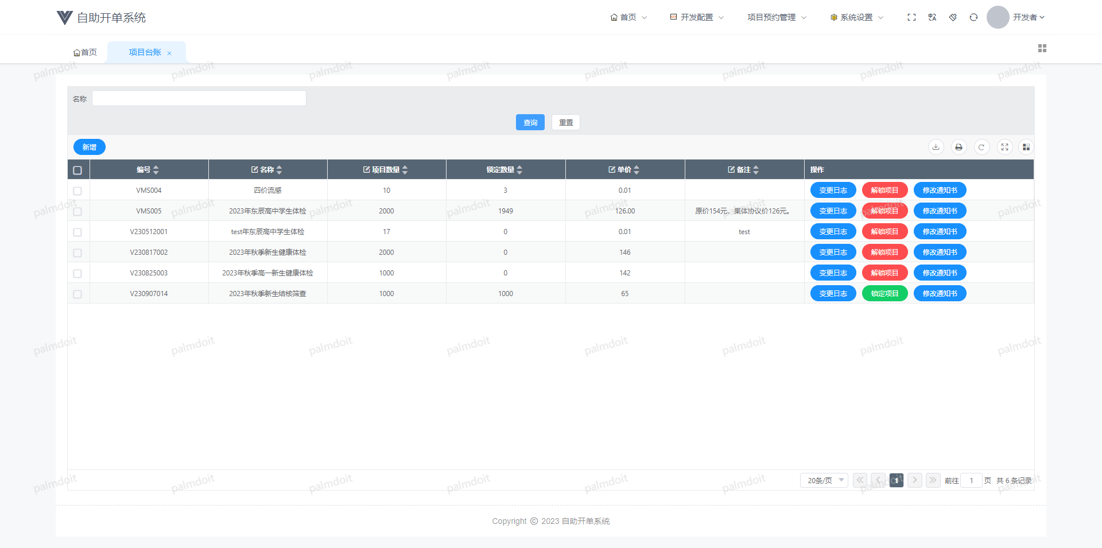1102x548 pixels.
Task: Click 解锁项目 for VMS005
Action: point(884,211)
